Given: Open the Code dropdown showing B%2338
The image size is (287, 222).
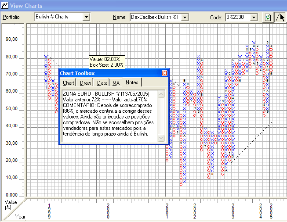Looking at the screenshot, I should coord(253,17).
